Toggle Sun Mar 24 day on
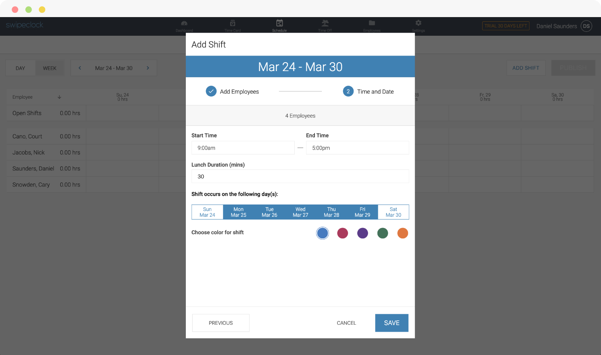The image size is (601, 355). click(x=208, y=212)
